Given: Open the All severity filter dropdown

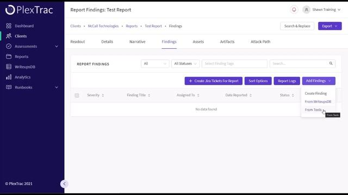Looking at the screenshot, I should tap(155, 64).
